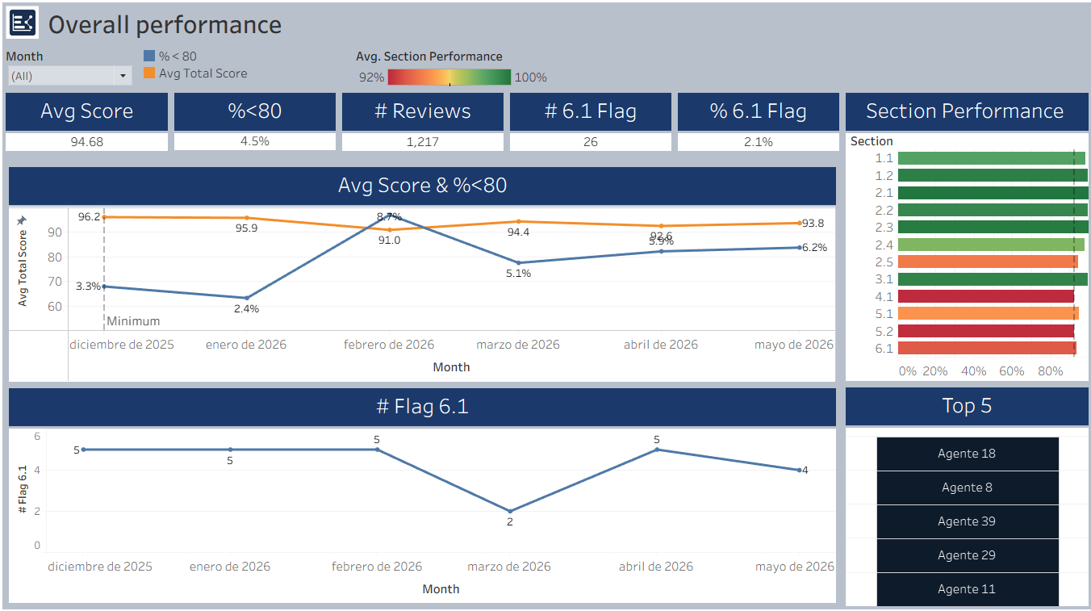This screenshot has width=1091, height=611.
Task: Select Agente 11 in the Top 5 list
Action: [968, 589]
